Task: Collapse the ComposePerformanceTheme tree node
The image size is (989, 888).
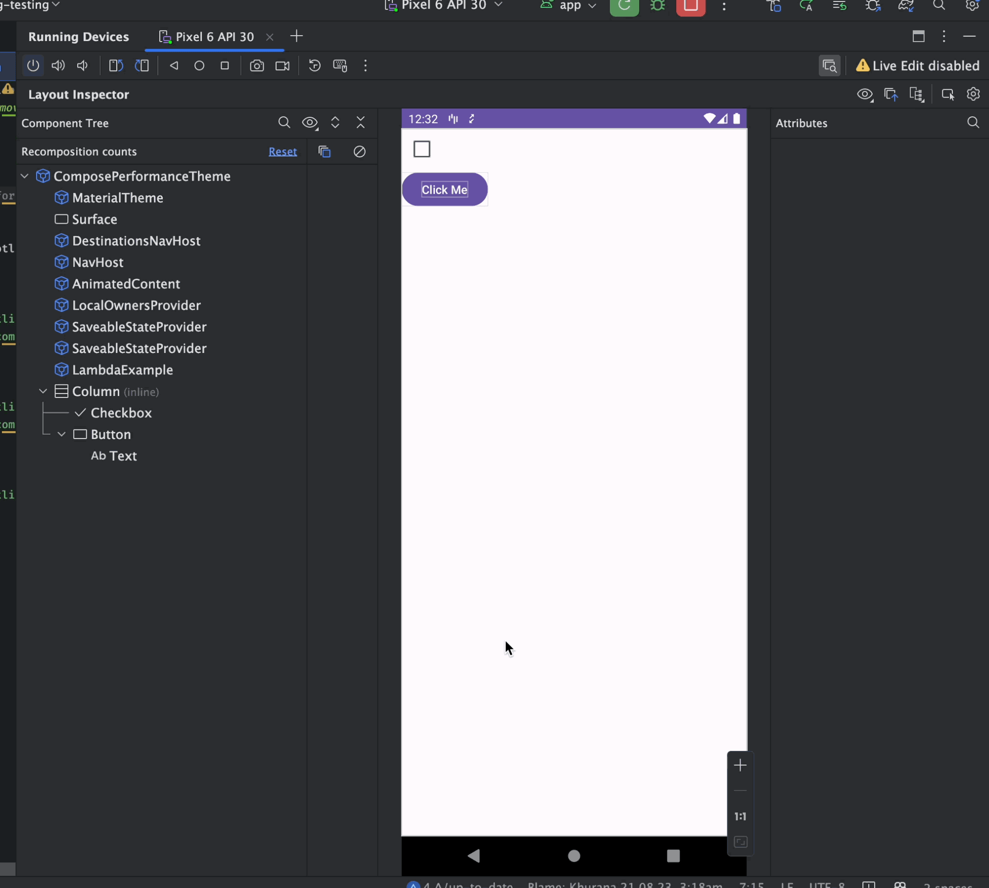Action: (x=25, y=176)
